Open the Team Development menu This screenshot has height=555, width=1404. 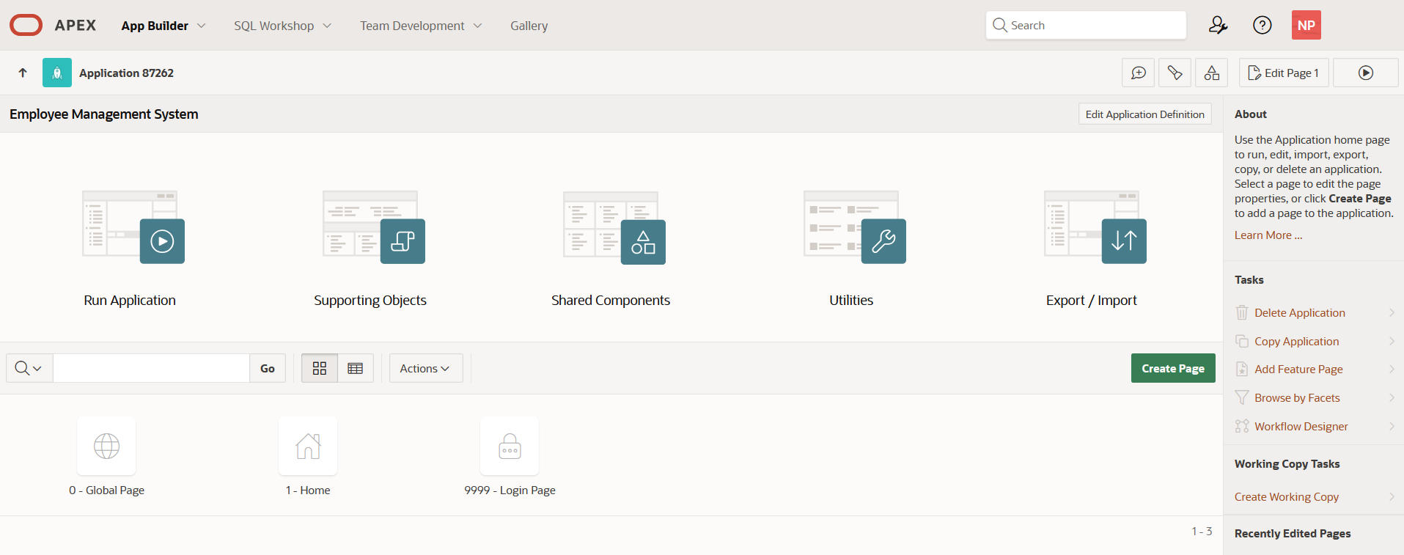421,26
